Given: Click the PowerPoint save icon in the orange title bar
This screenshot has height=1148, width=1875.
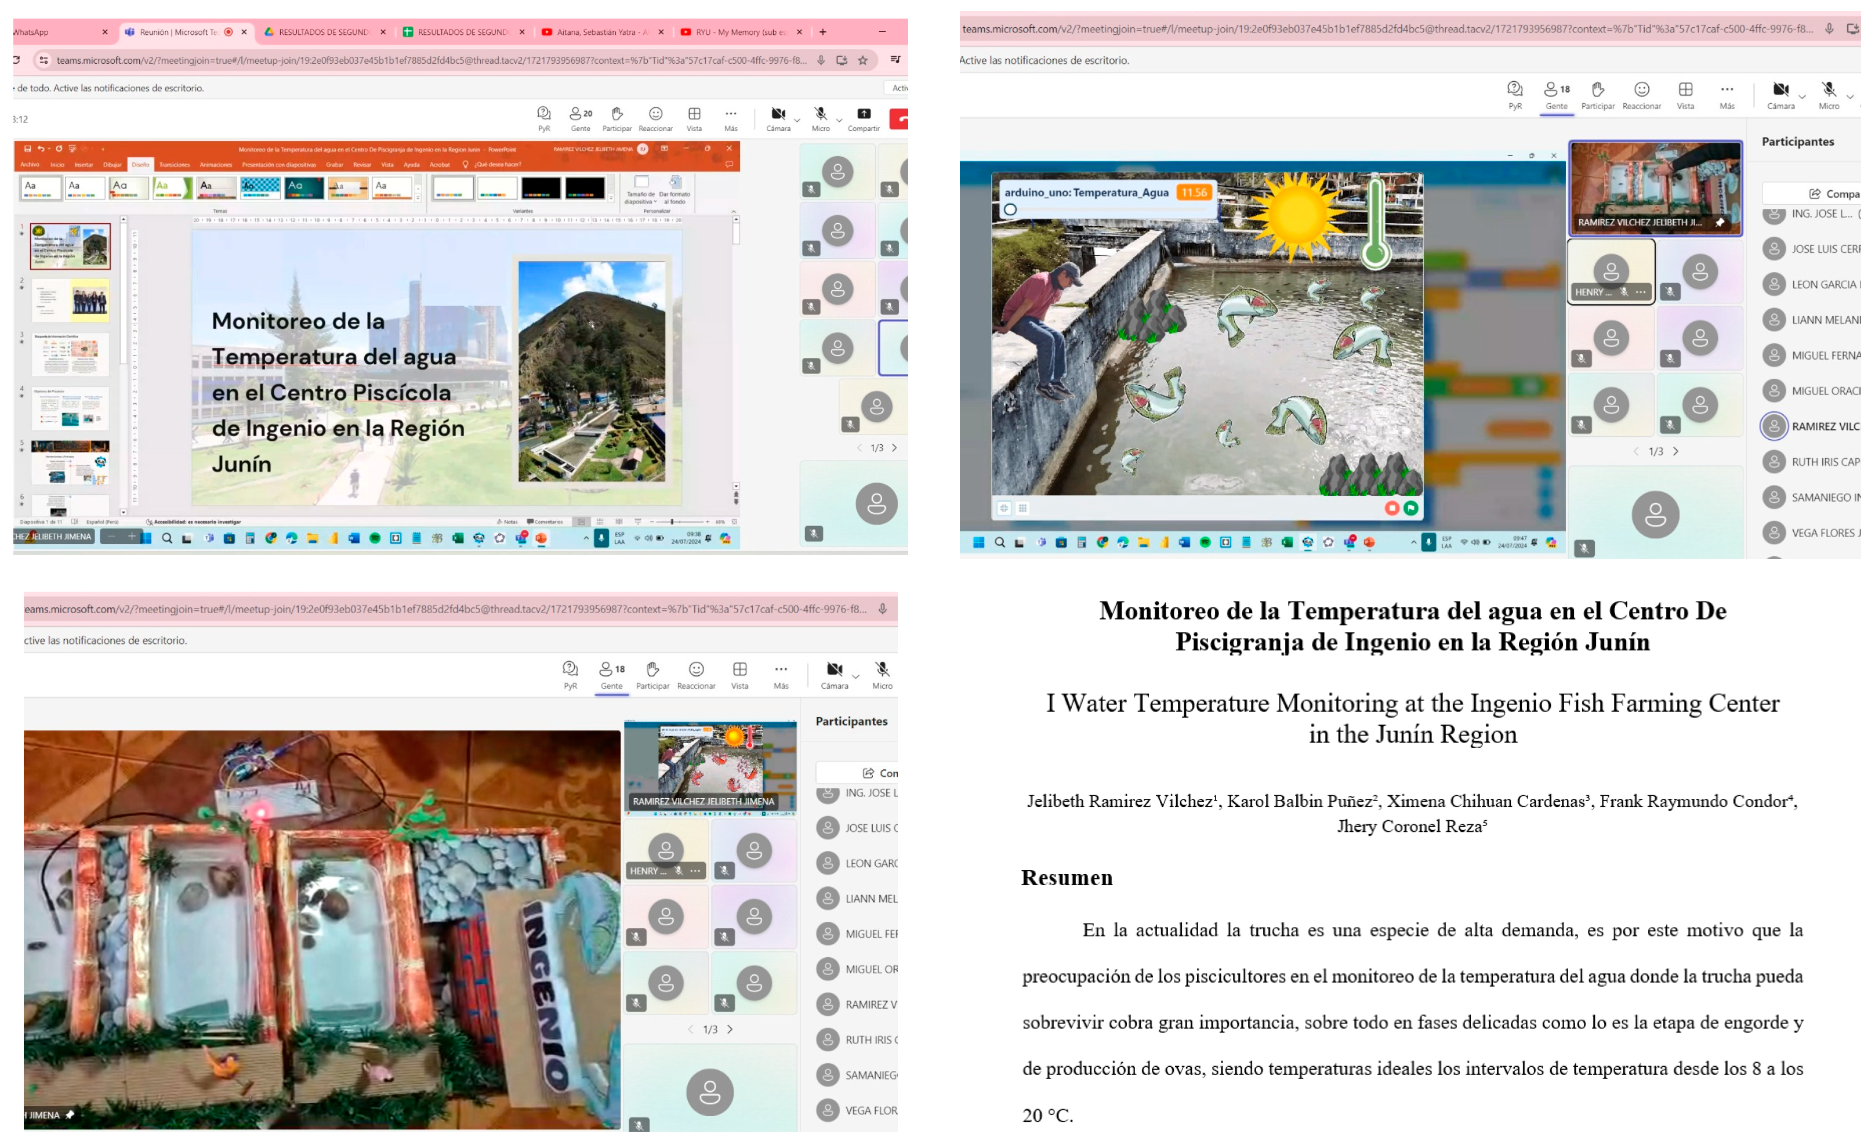Looking at the screenshot, I should point(27,149).
